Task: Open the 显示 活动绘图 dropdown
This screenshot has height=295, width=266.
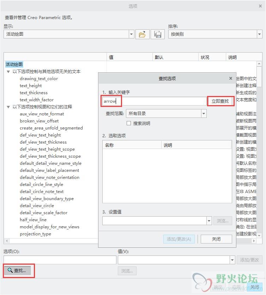Action: [x=131, y=34]
